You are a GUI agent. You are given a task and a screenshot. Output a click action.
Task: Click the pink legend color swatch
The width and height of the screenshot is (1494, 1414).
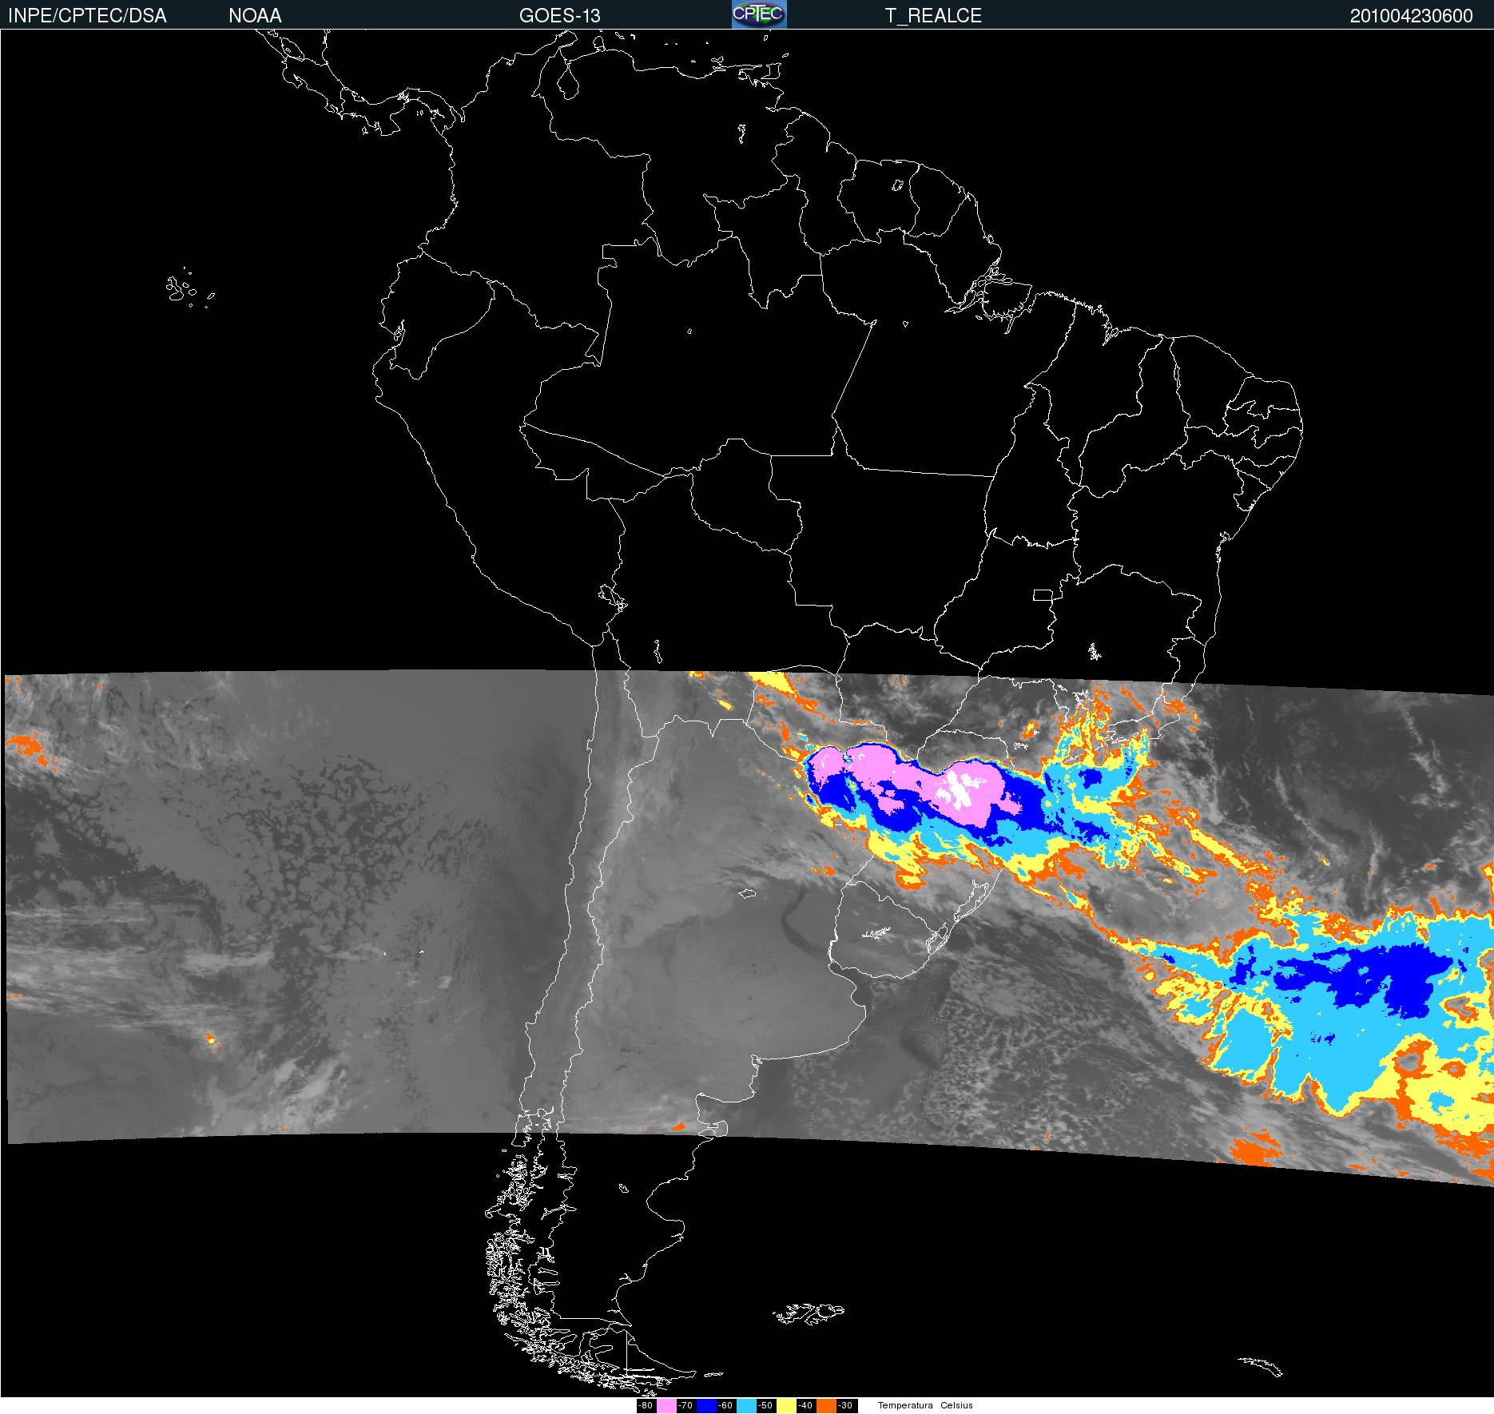click(666, 1405)
